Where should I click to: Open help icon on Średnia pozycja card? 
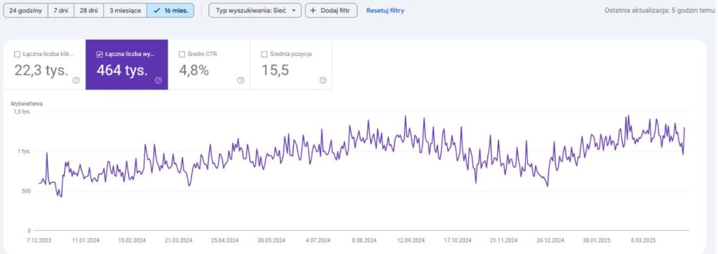click(323, 80)
